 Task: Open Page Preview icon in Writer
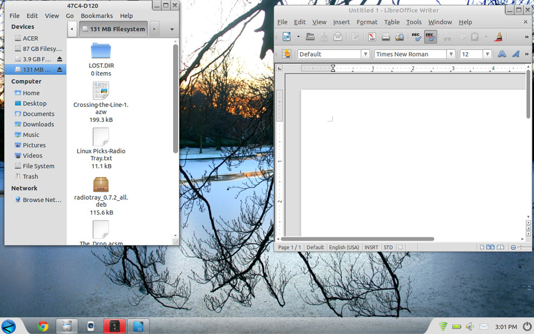(x=400, y=37)
